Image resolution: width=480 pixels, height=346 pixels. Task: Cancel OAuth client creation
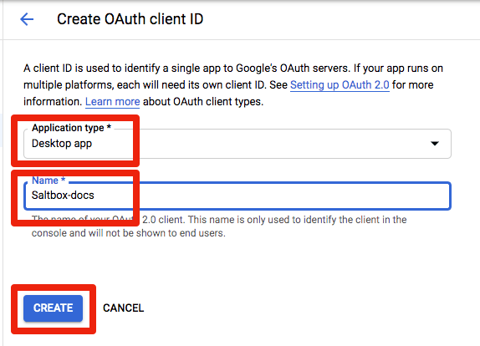(124, 308)
